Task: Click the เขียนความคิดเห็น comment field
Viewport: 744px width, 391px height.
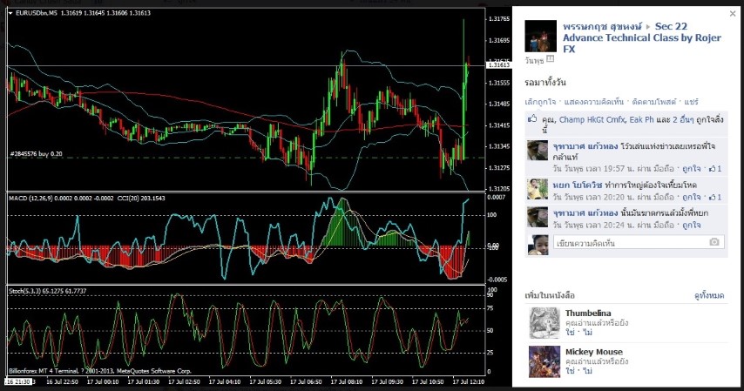Action: point(639,242)
